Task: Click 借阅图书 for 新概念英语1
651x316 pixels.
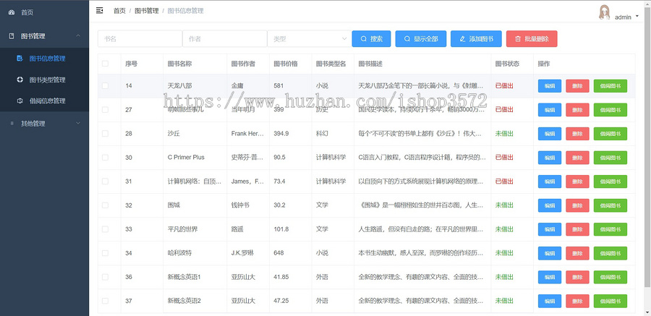Action: point(610,277)
